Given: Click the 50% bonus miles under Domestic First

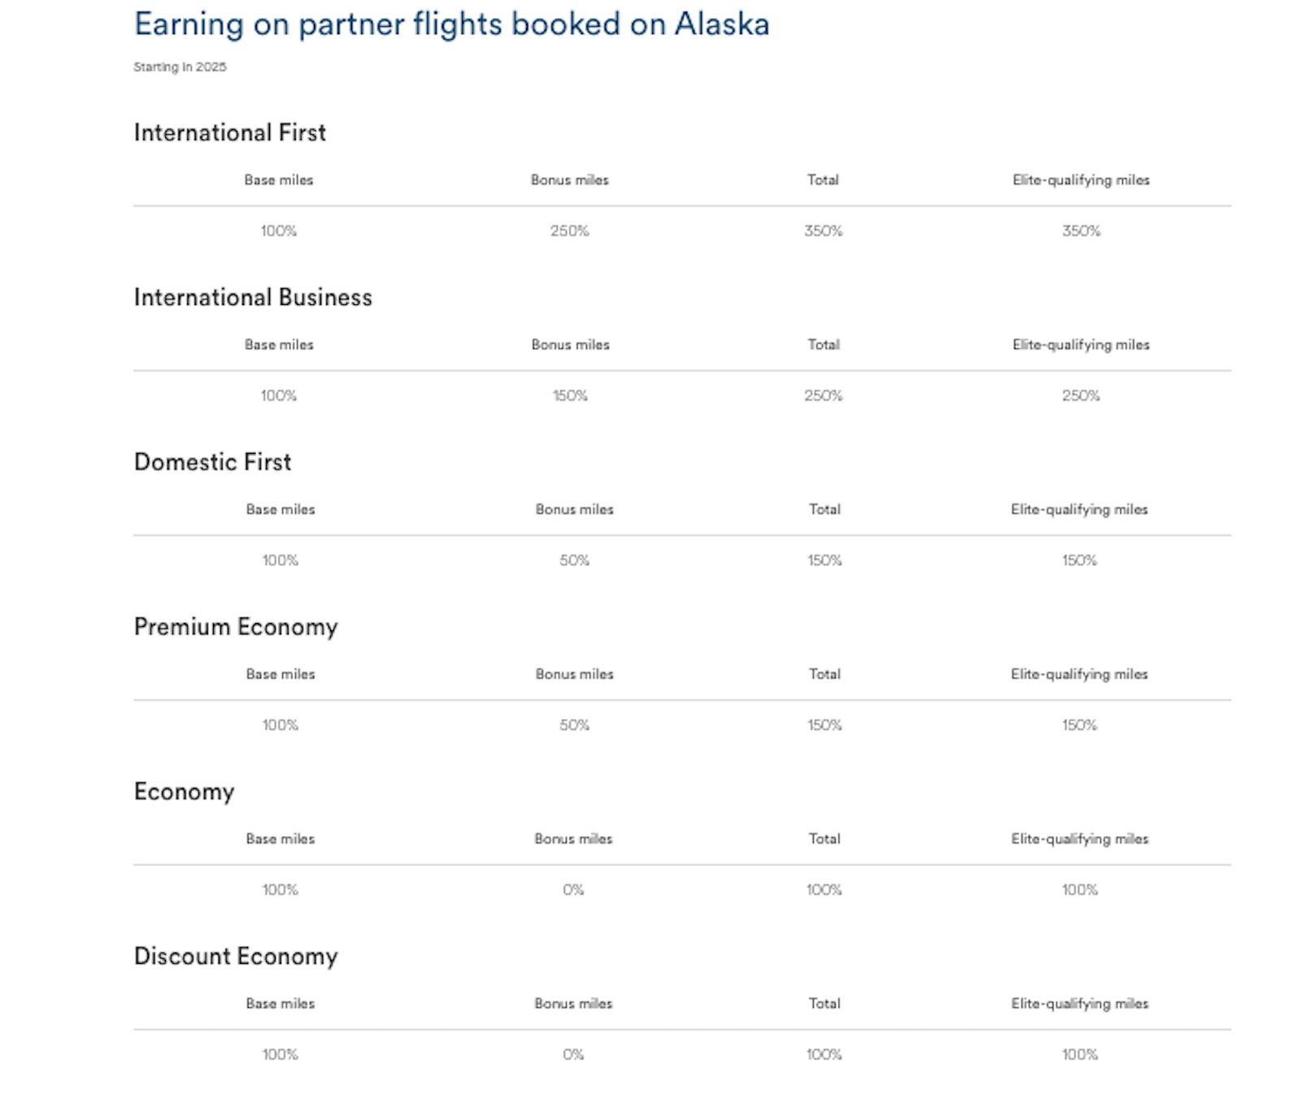Looking at the screenshot, I should (574, 560).
